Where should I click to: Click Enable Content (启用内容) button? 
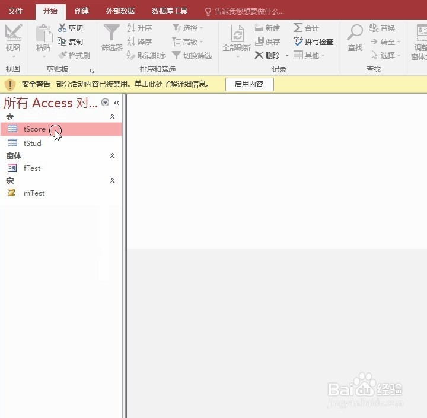coord(250,84)
